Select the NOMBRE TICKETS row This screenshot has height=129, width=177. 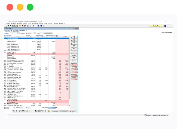pos(36,52)
